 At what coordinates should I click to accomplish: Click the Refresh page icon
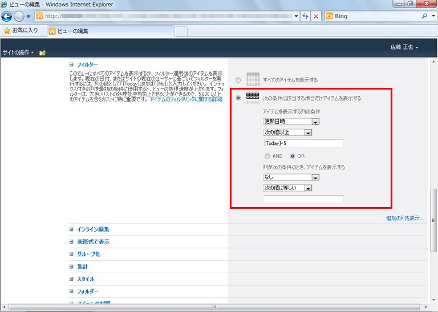(305, 16)
